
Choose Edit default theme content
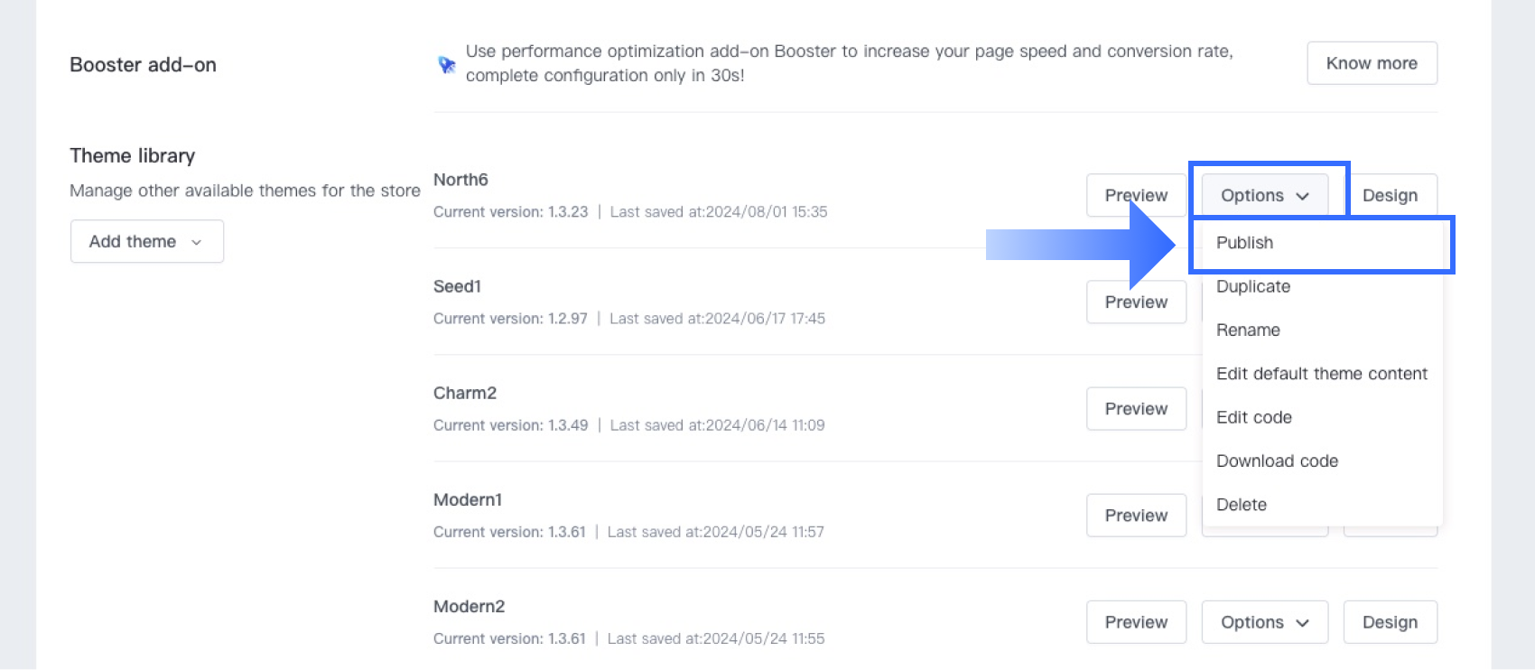click(1322, 374)
